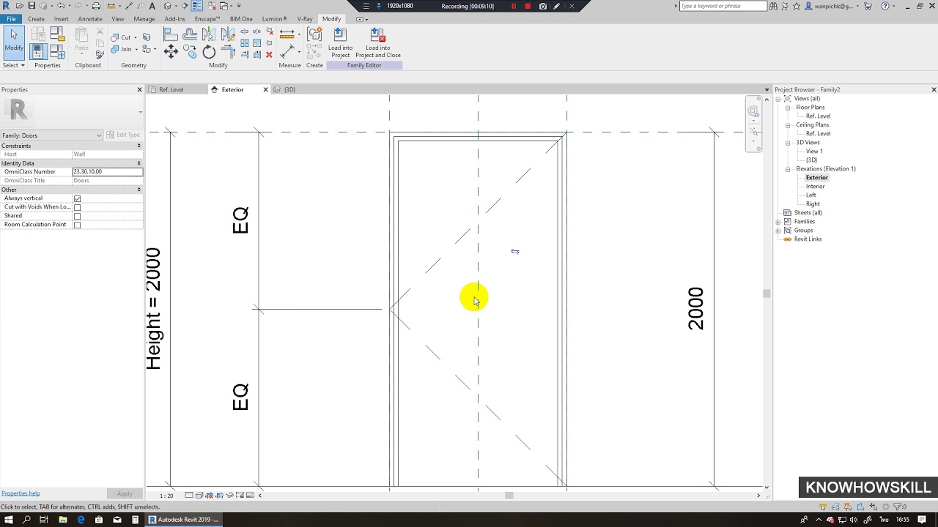
Task: Click the horizontal view scrollbar thumb
Action: click(x=509, y=496)
